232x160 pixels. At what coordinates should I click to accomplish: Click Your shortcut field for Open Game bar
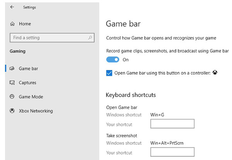172,124
